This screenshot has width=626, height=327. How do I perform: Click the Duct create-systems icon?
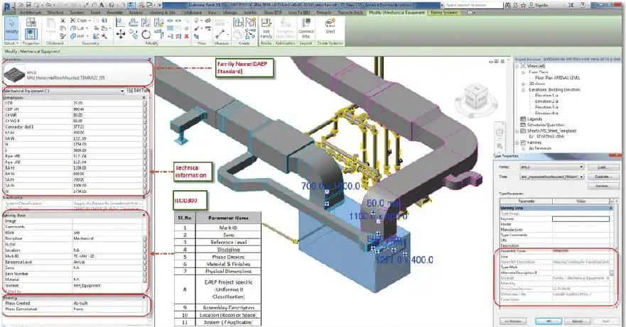(x=330, y=26)
